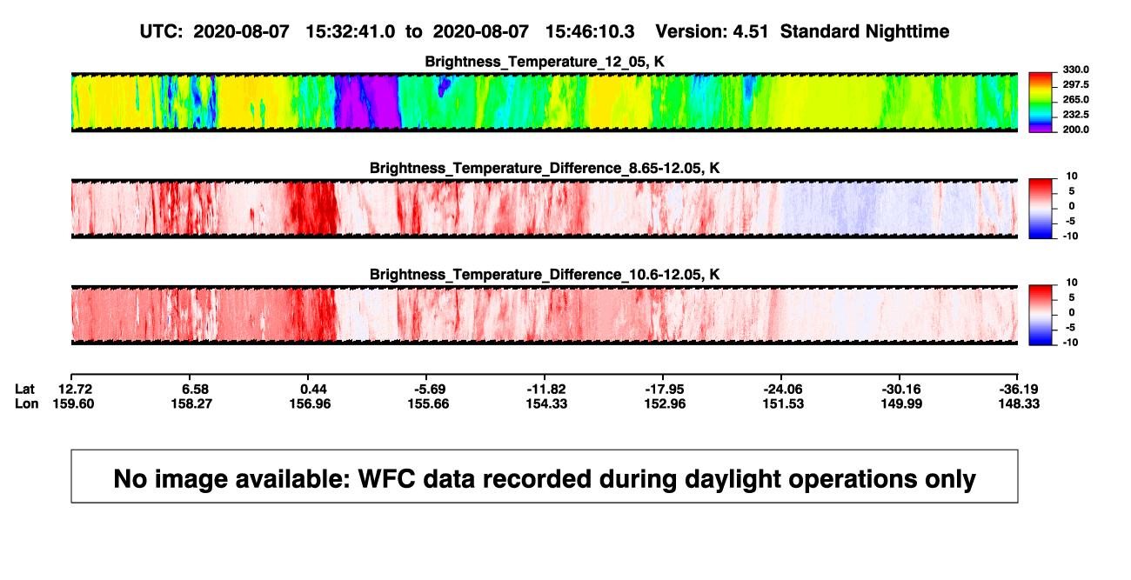Click latitude value -11.82
This screenshot has width=1131, height=580.
click(x=547, y=388)
